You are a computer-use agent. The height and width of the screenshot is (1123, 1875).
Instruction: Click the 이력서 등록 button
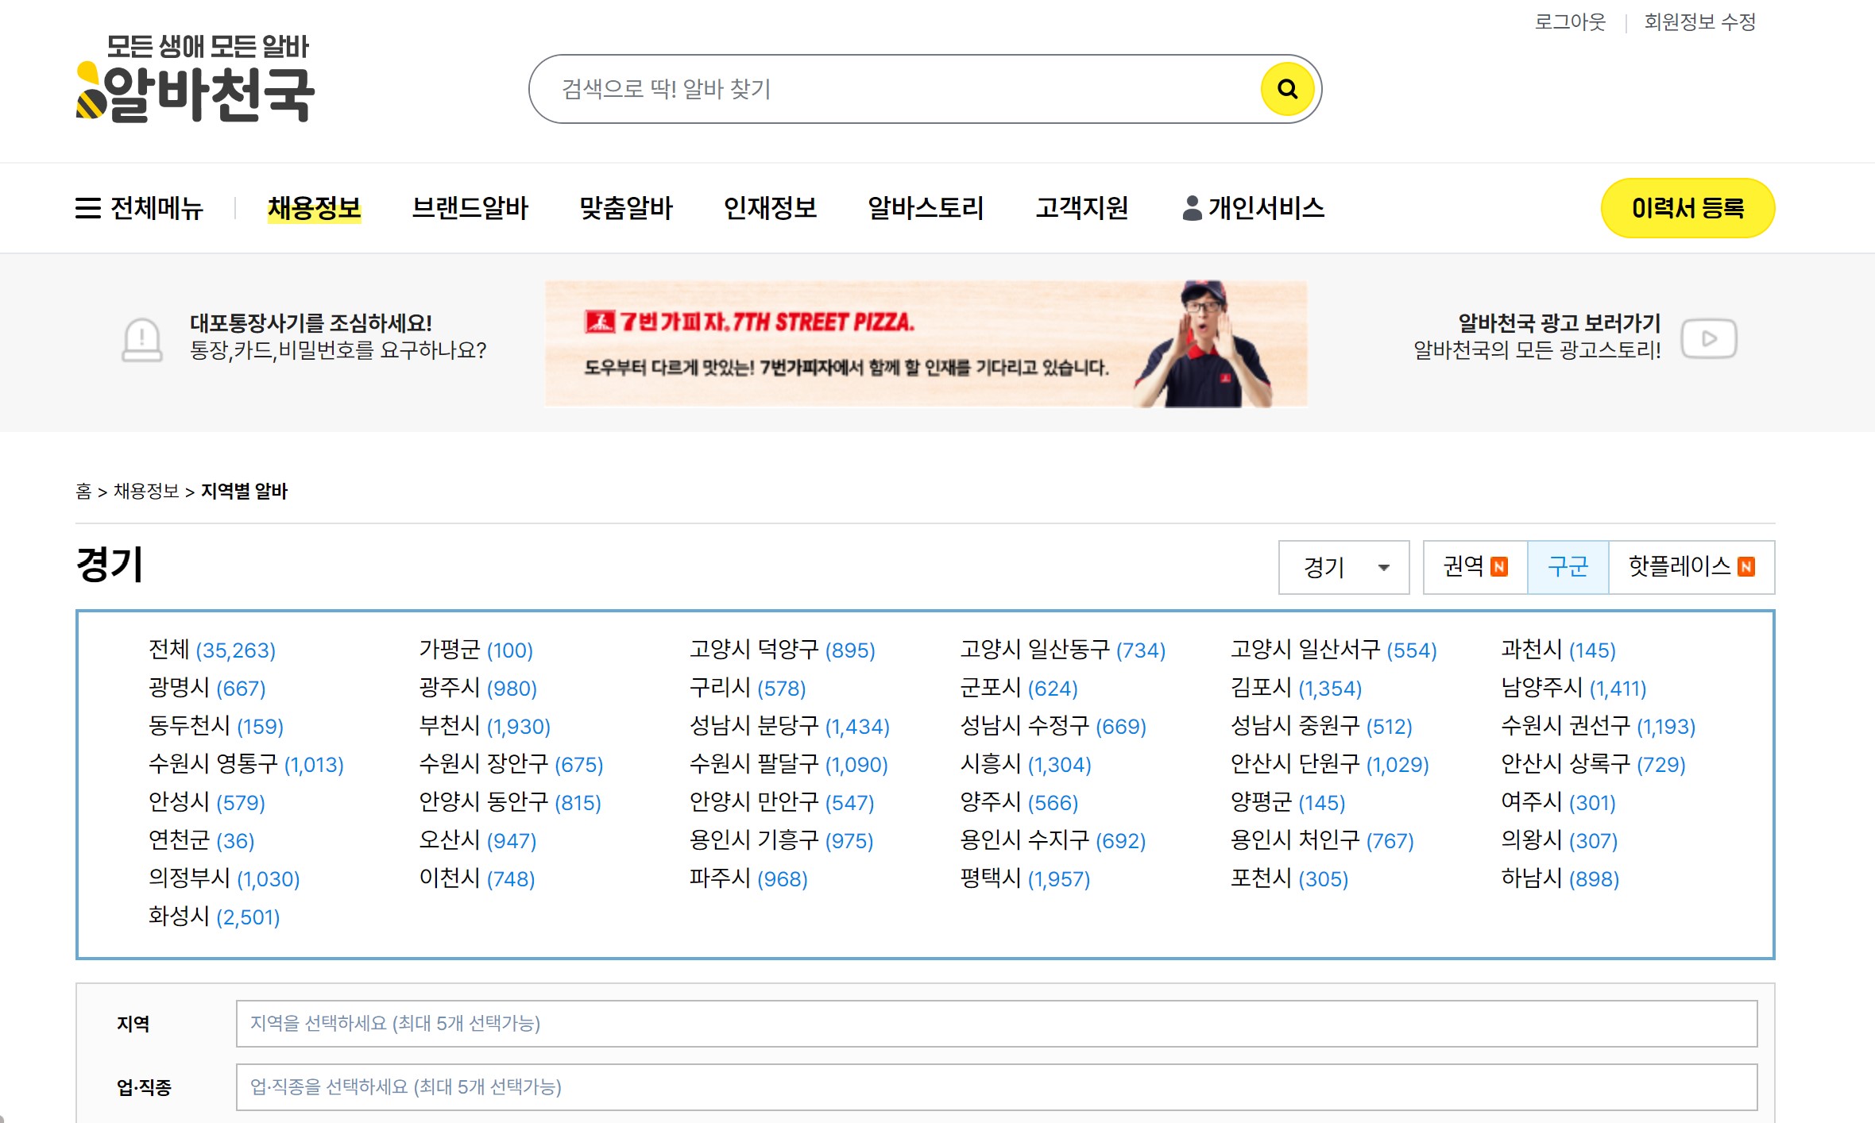[1687, 208]
